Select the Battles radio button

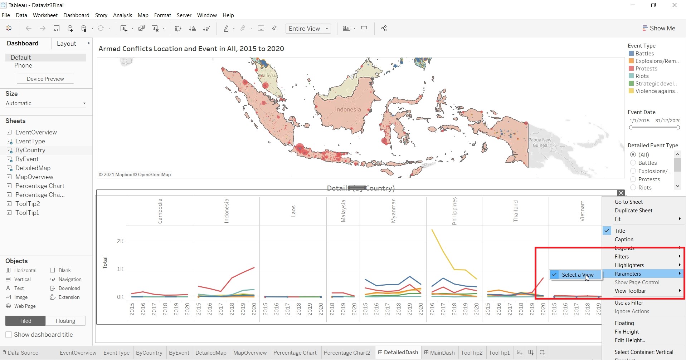[633, 163]
